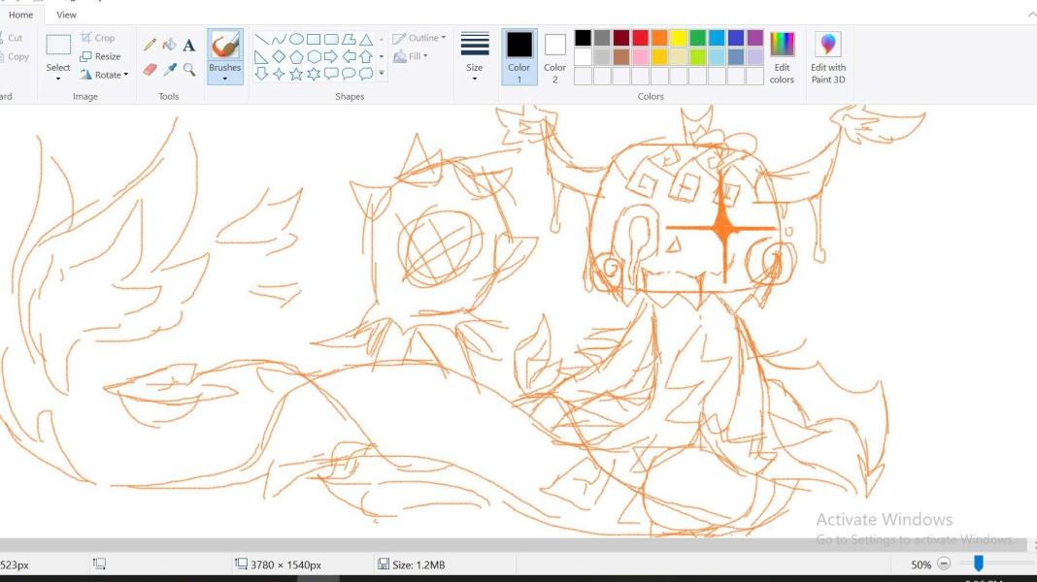Click the Resize button
Image resolution: width=1037 pixels, height=582 pixels.
click(101, 56)
